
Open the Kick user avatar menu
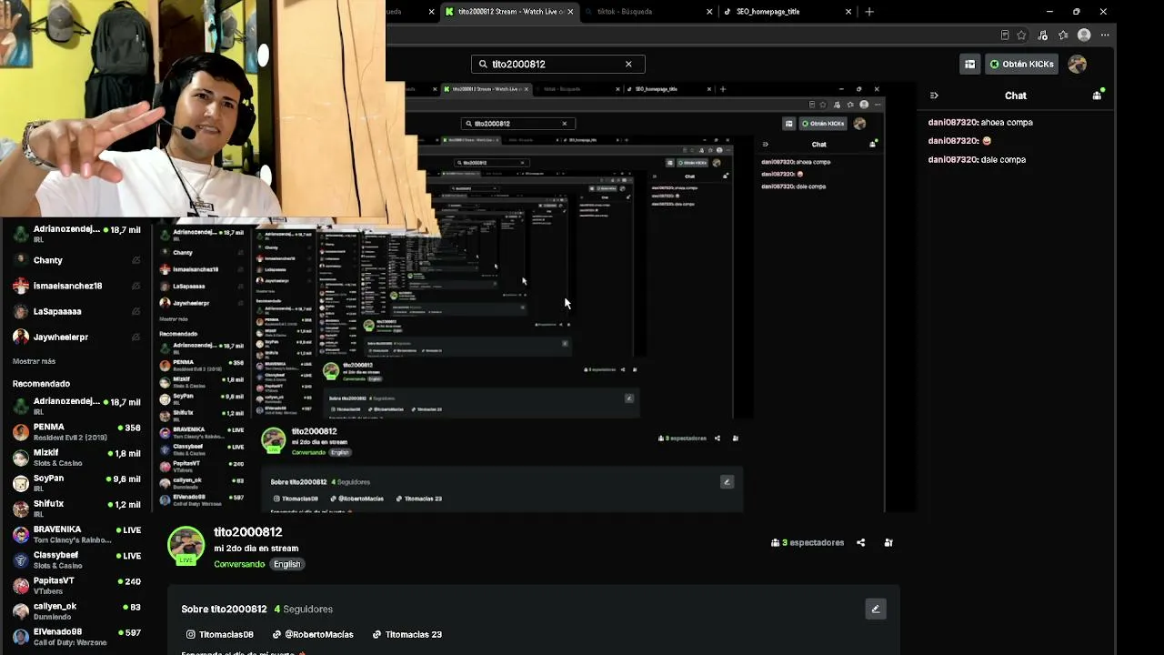1078,64
